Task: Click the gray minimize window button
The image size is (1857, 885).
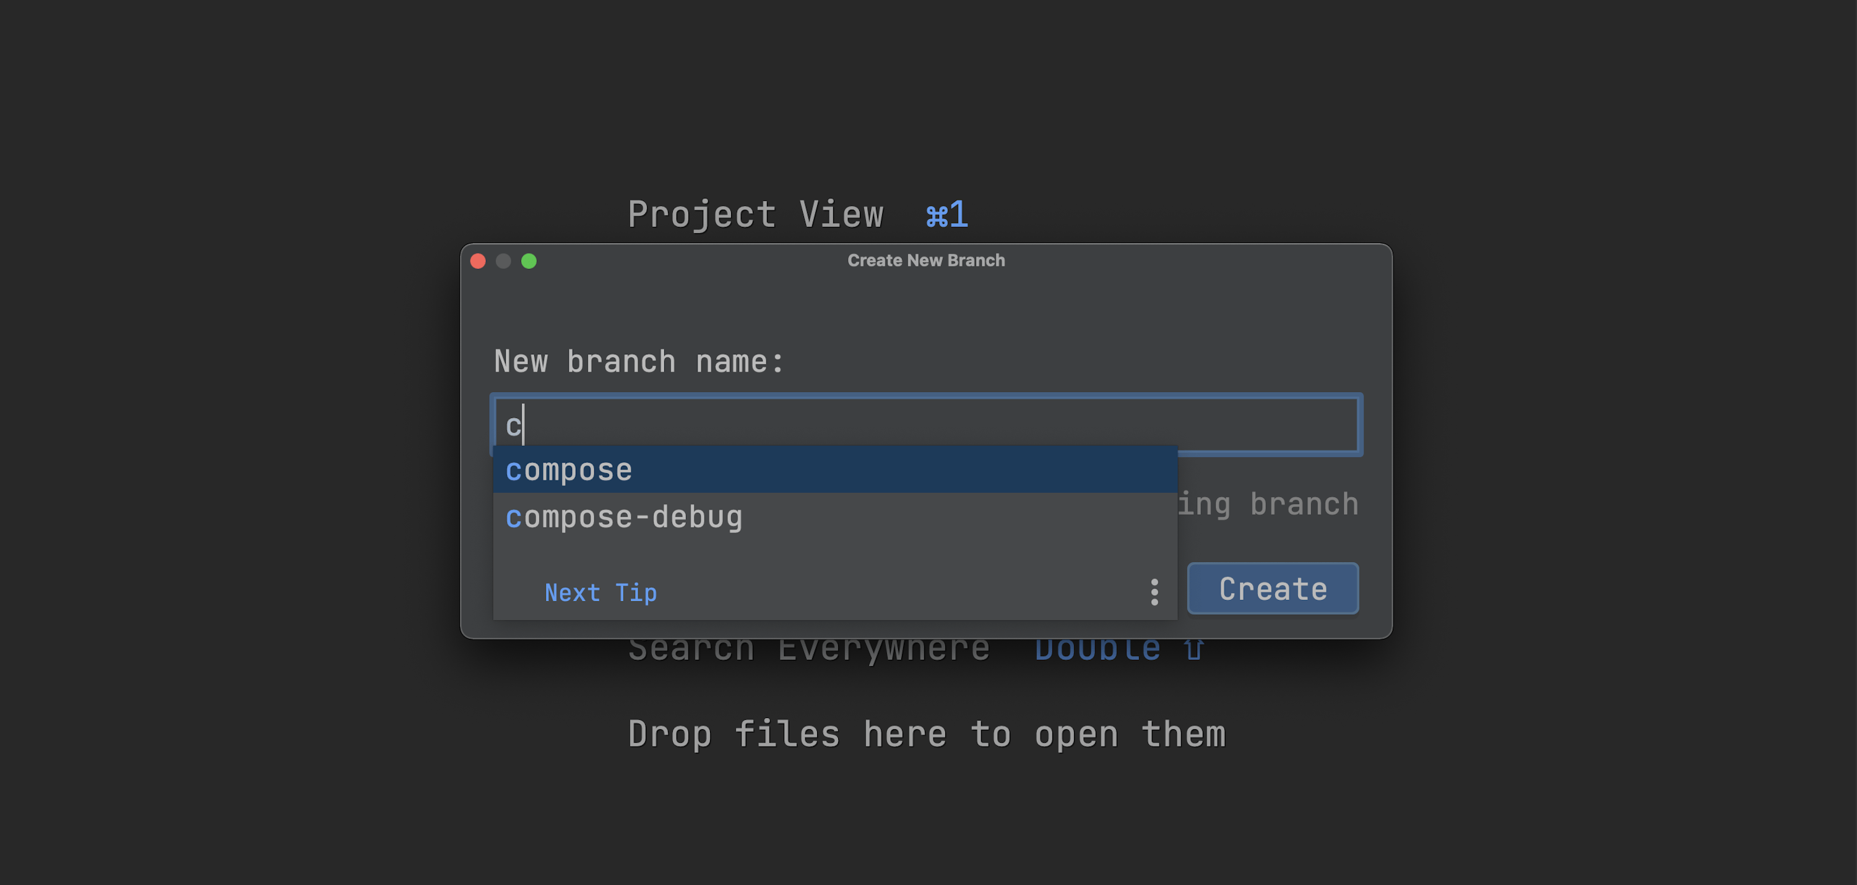Action: click(x=503, y=260)
